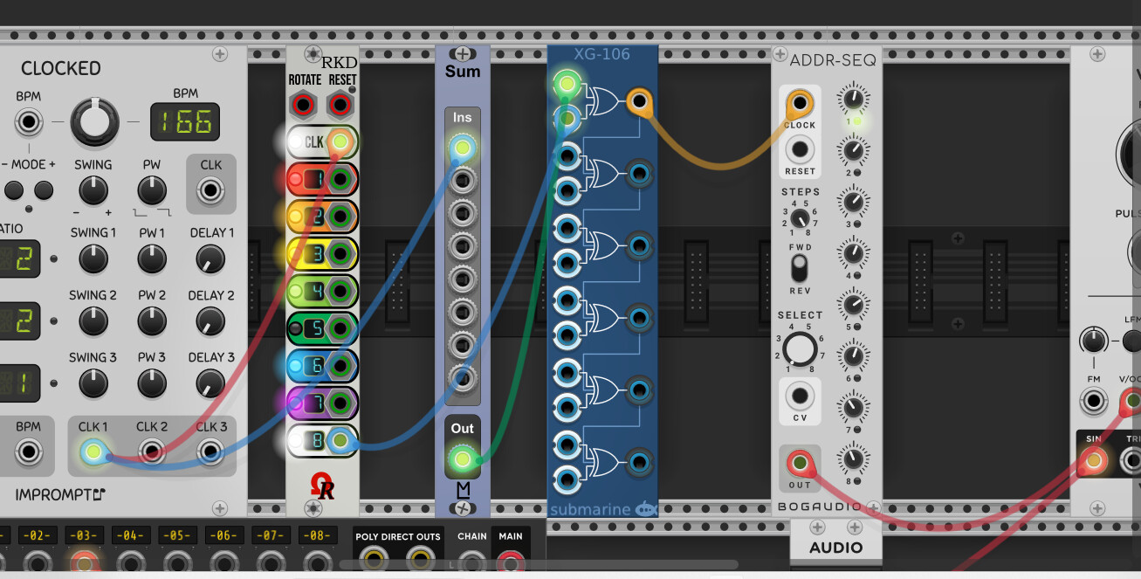Click RKD output jack 2

point(341,216)
